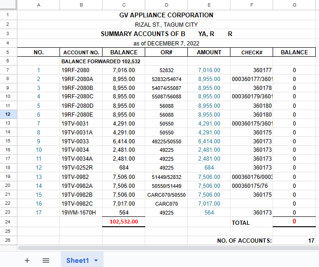Select column D header

[166, 5]
